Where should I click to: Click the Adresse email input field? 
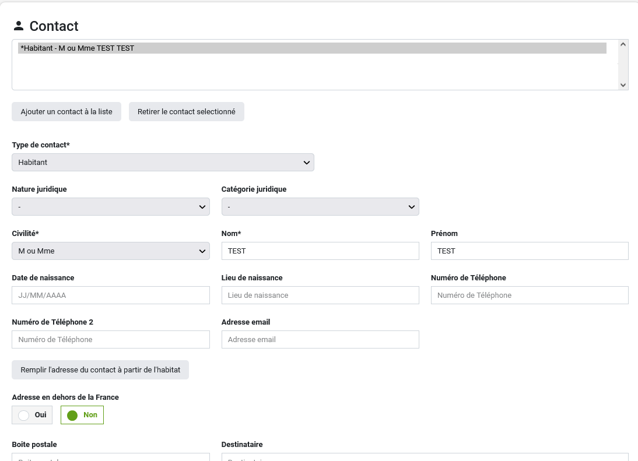point(320,340)
